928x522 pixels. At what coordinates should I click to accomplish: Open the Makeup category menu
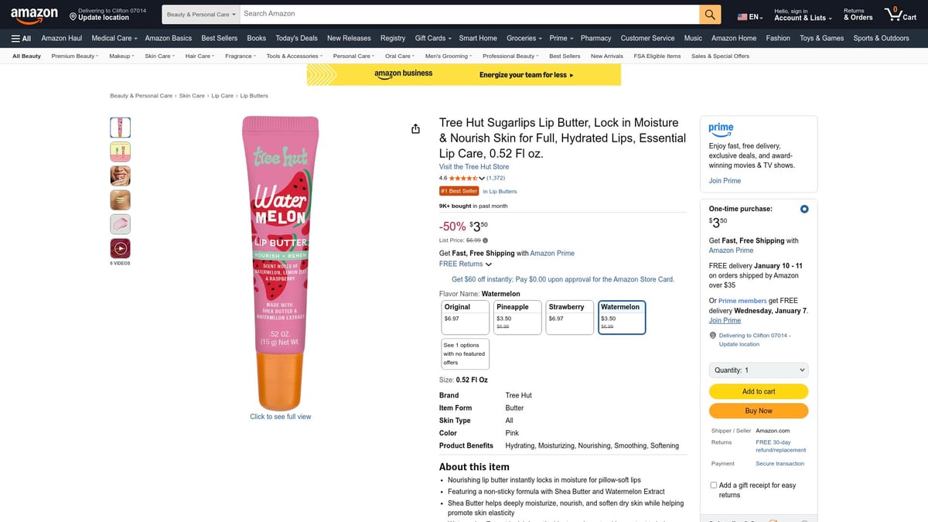pos(121,56)
